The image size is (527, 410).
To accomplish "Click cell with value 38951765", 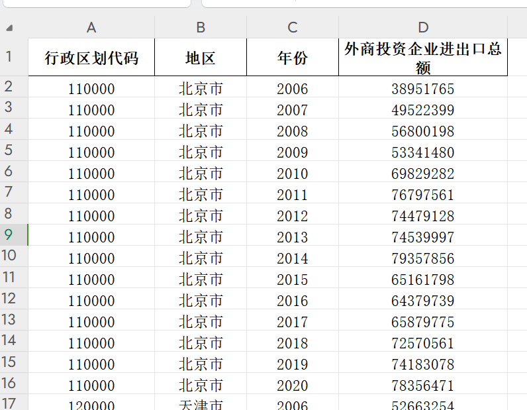I will pos(423,87).
